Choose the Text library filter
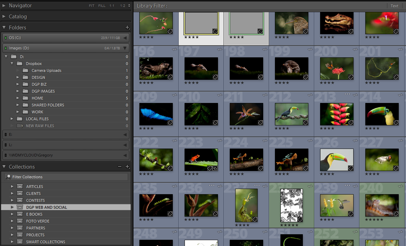This screenshot has height=246, width=406. pyautogui.click(x=394, y=6)
